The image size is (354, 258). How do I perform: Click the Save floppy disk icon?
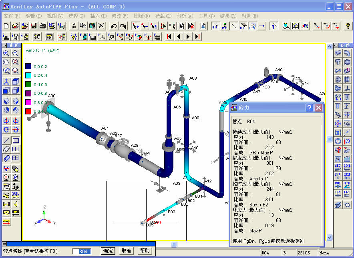pos(34,26)
